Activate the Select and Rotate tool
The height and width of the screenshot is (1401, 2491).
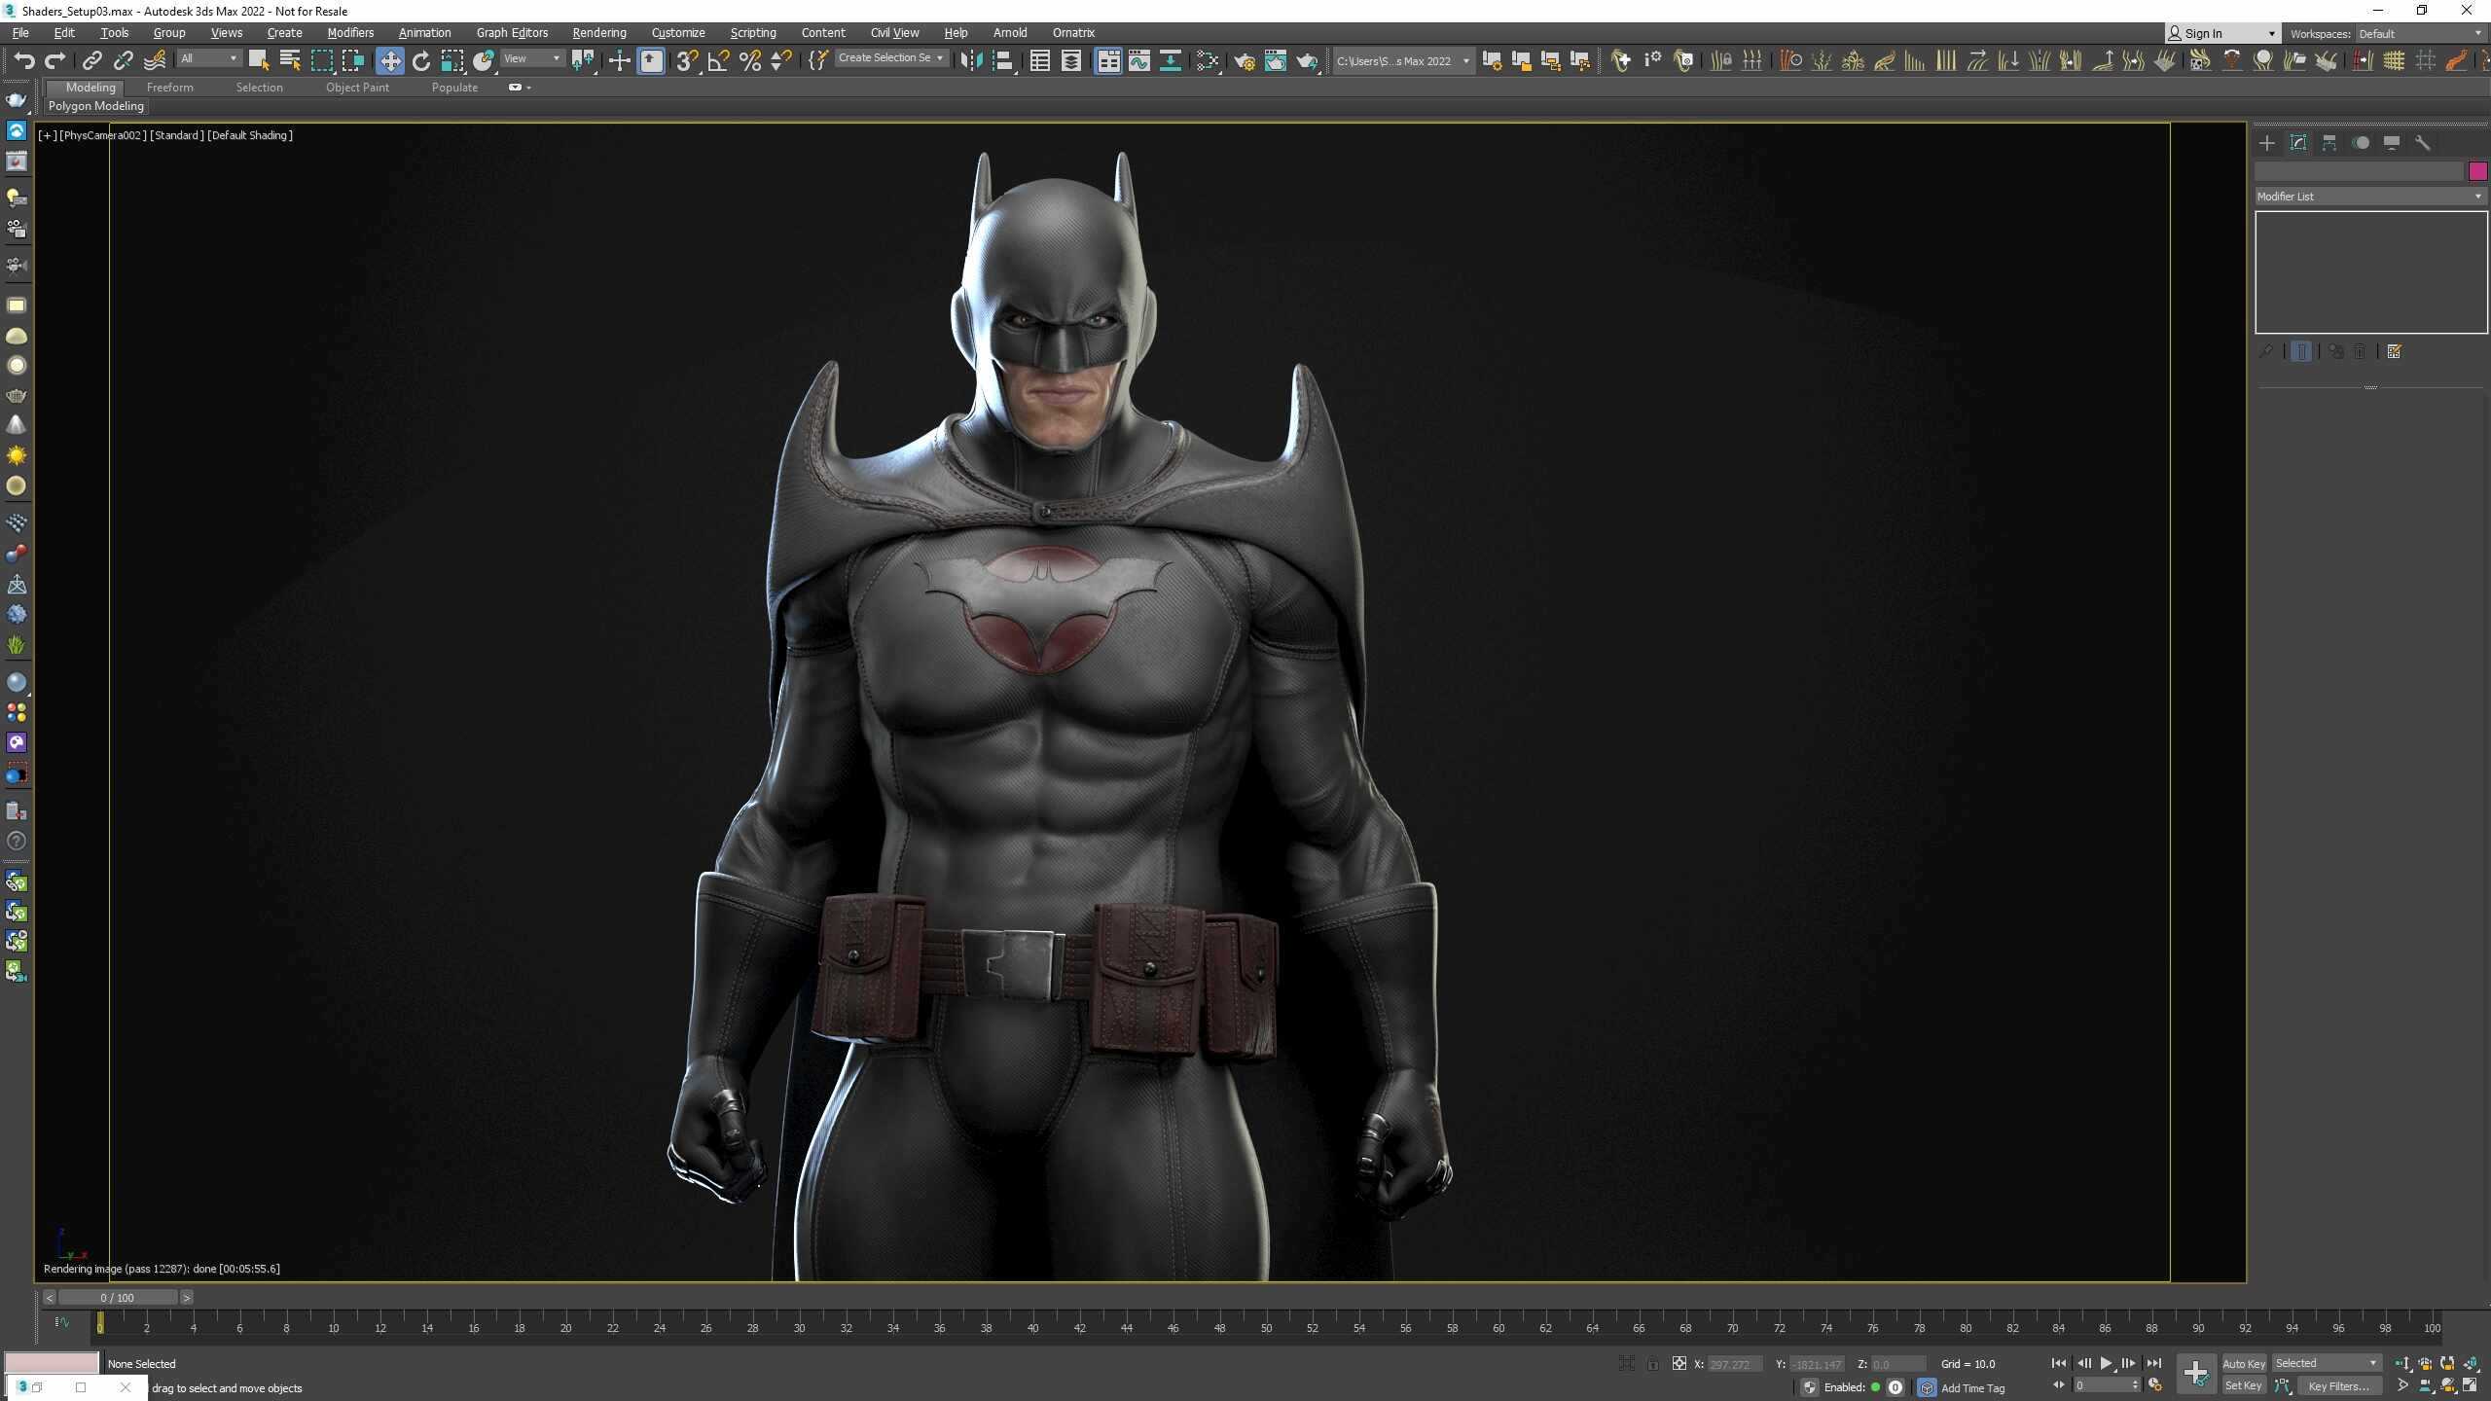click(421, 61)
